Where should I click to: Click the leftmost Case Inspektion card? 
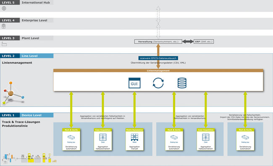pyautogui.click(x=103, y=140)
